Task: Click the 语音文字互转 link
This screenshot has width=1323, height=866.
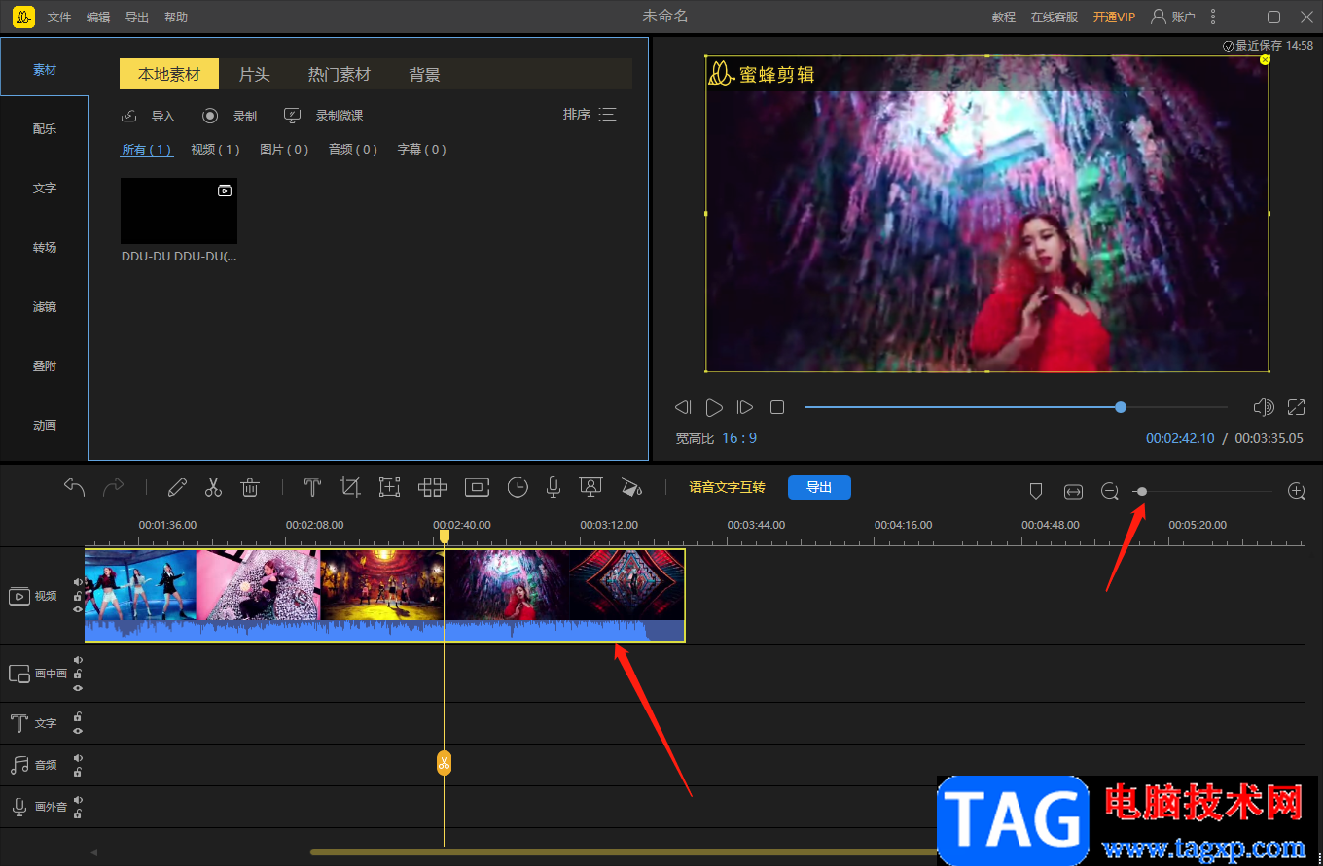Action: (x=727, y=488)
